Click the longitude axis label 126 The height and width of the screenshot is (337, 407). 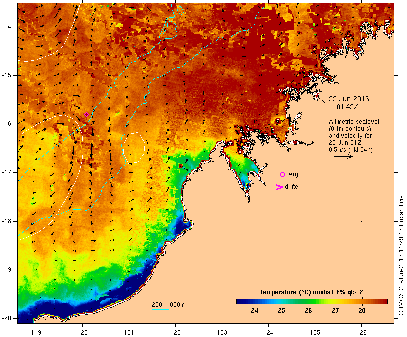point(361,332)
